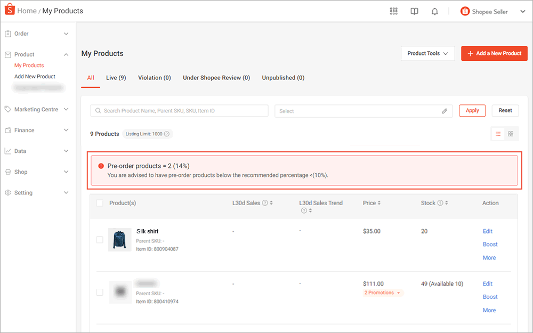
Task: Open the Product Tools dropdown
Action: tap(427, 53)
